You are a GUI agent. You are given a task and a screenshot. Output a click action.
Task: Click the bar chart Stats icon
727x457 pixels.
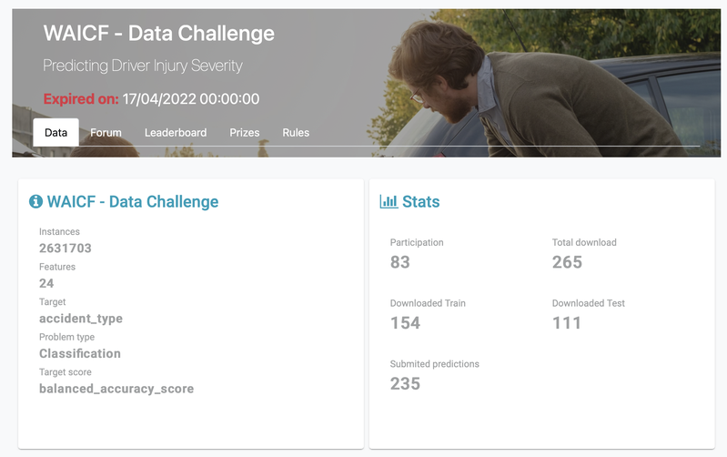click(x=389, y=201)
